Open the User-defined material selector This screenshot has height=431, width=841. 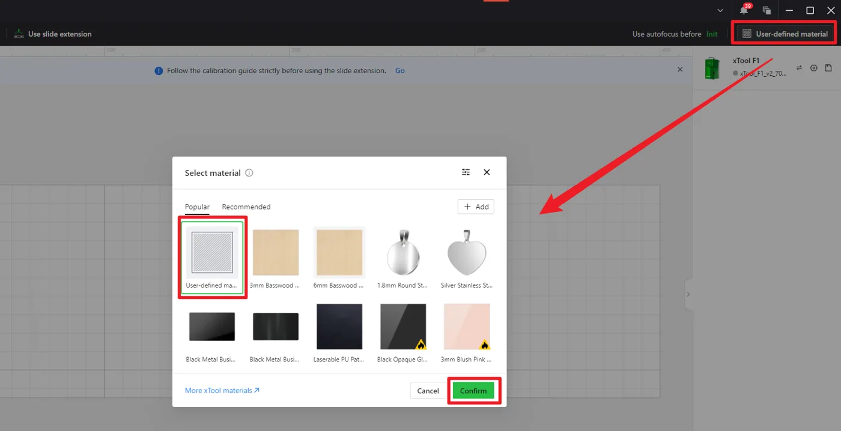click(x=786, y=34)
